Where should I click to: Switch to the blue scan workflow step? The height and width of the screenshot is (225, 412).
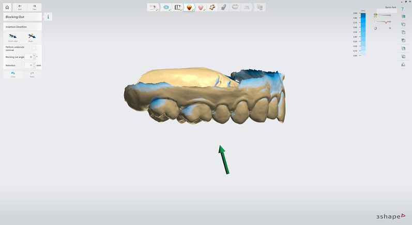166,7
